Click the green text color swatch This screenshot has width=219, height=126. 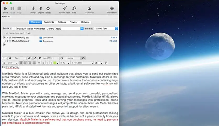(55, 63)
